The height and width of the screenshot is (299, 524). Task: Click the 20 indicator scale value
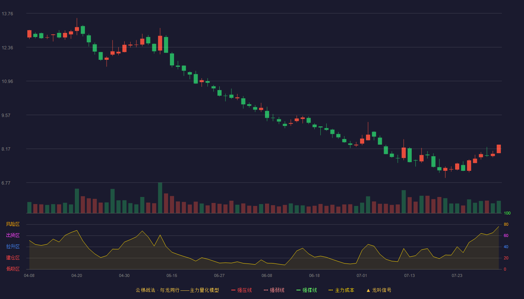click(506, 258)
